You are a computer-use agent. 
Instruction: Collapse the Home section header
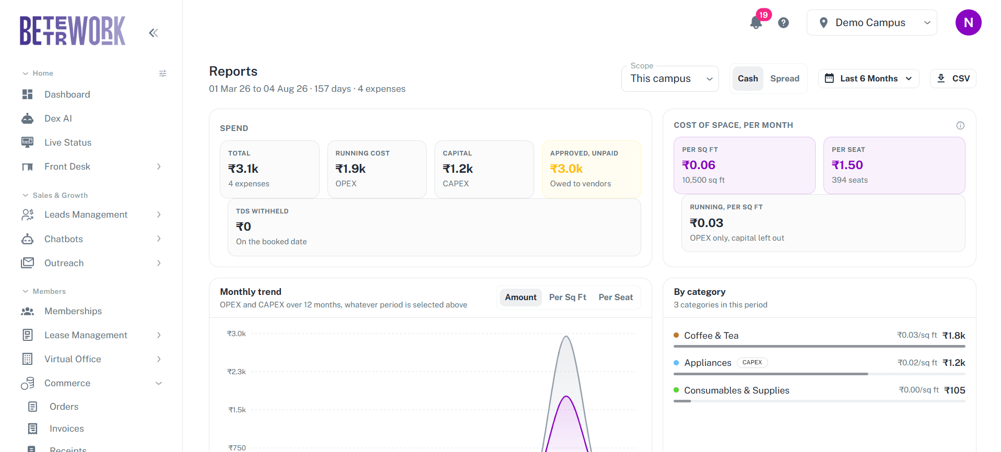(x=38, y=74)
